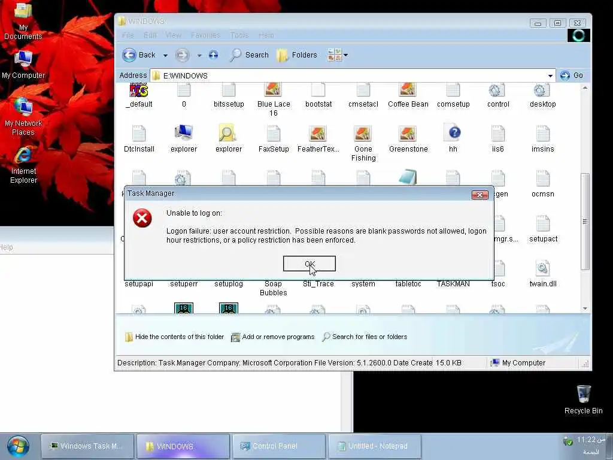
Task: Click the scroll down arrow of file list
Action: pyautogui.click(x=585, y=308)
